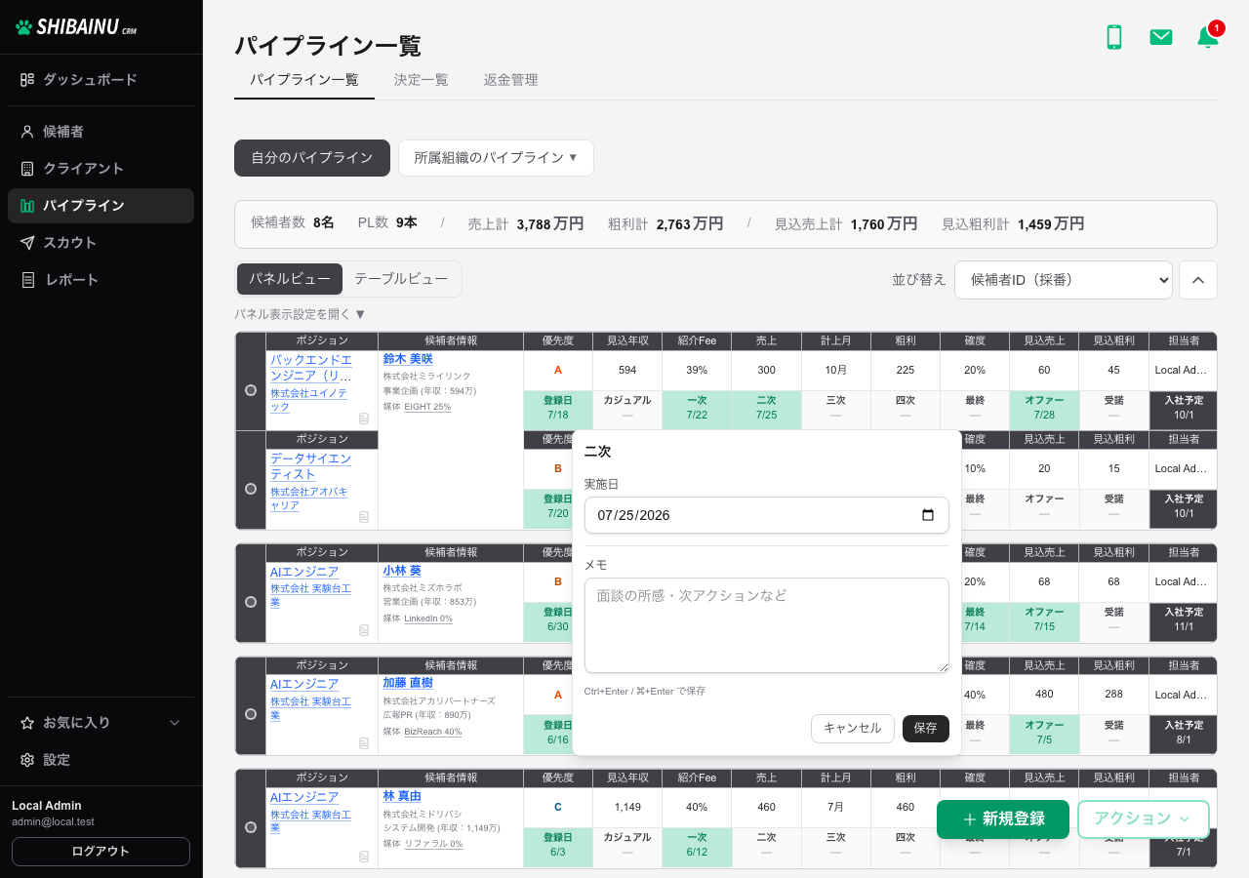Select radio button for 林 真由 row
1249x878 pixels.
251,827
